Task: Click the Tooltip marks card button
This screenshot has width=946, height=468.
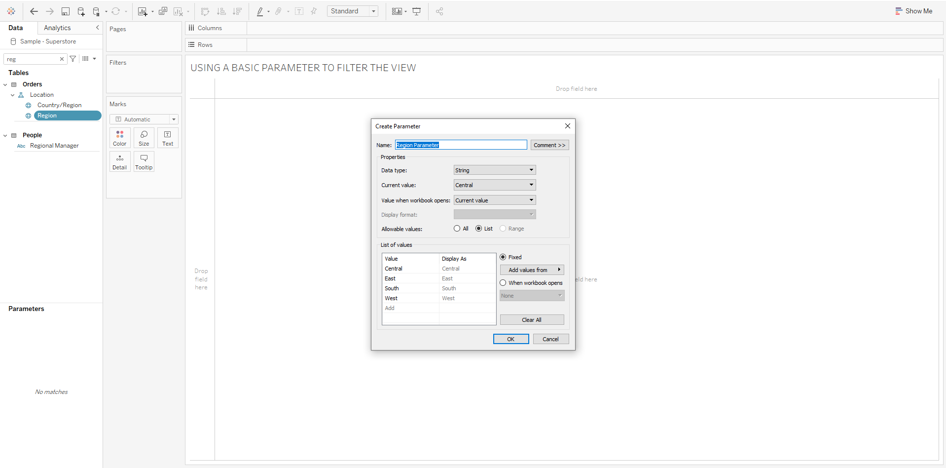Action: [144, 161]
